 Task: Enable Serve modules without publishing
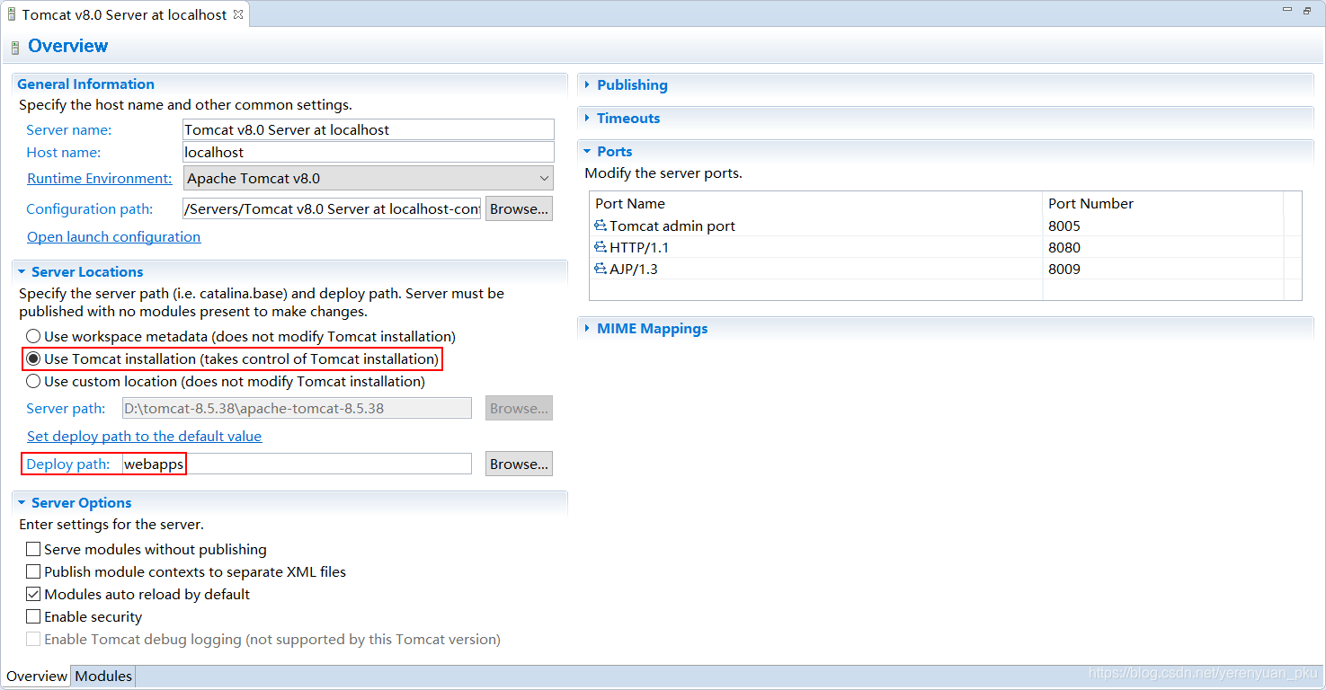click(33, 549)
